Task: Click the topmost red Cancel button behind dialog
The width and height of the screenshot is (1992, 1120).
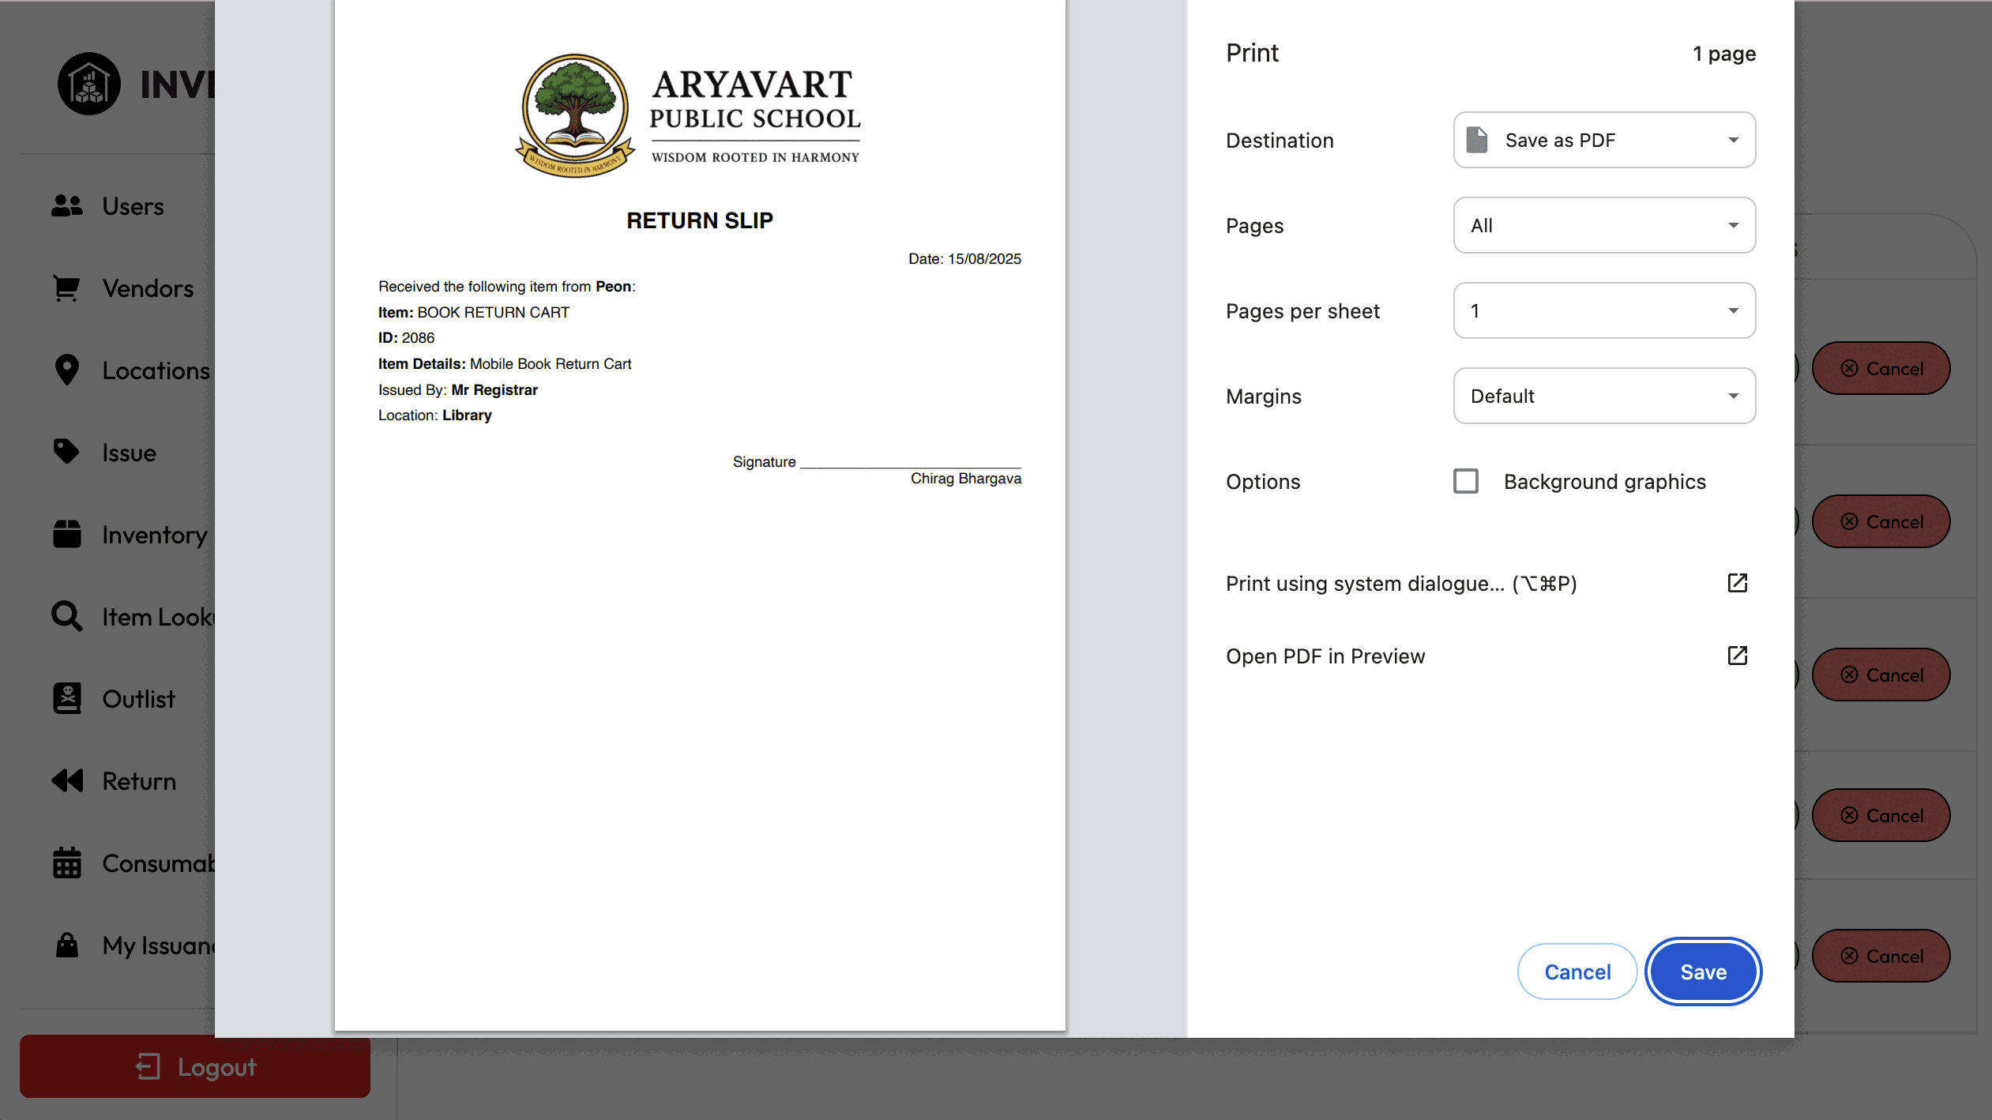Action: (1881, 368)
